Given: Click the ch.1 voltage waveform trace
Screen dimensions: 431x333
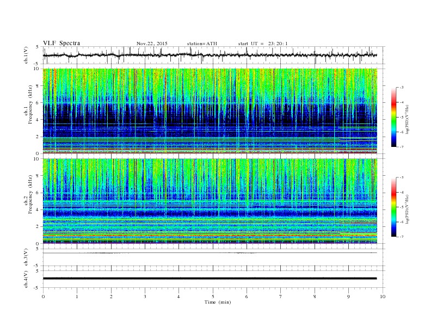Looking at the screenshot, I should [210, 55].
